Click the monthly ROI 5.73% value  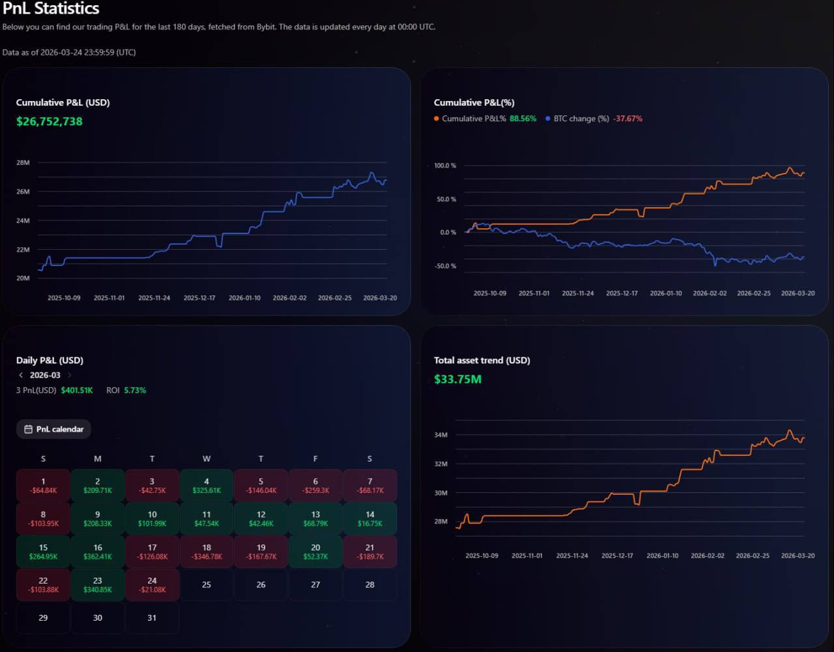(x=135, y=390)
